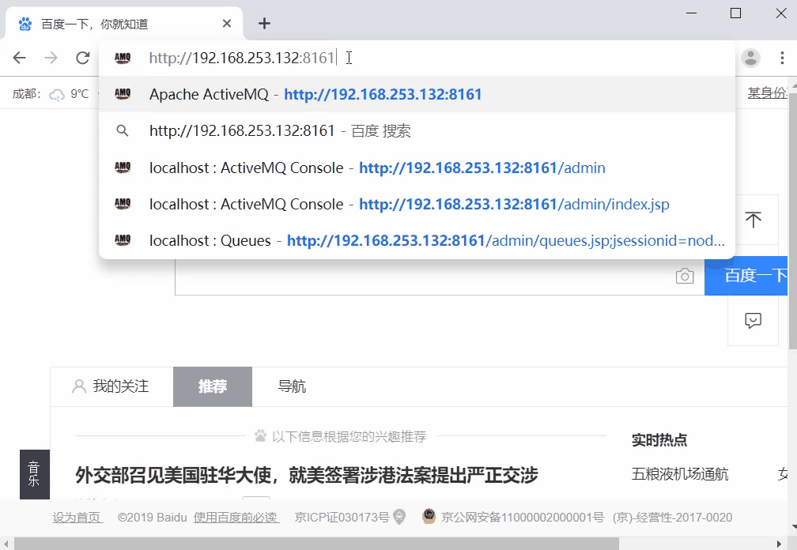
Task: Click the 京公网安备 police badge icon
Action: point(429,517)
